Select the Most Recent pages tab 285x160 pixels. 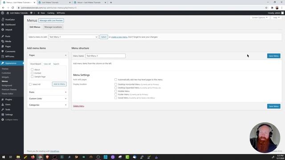point(36,64)
